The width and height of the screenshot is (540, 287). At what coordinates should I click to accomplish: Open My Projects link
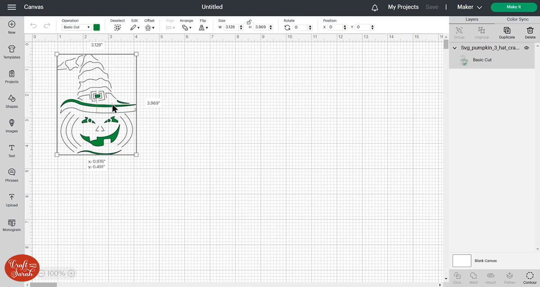(x=403, y=7)
